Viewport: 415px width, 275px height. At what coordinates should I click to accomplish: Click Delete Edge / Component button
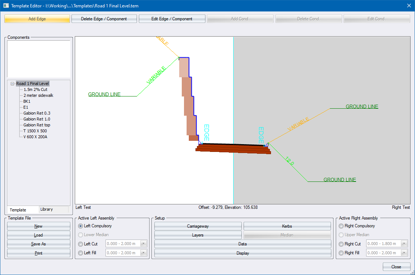tap(104, 19)
